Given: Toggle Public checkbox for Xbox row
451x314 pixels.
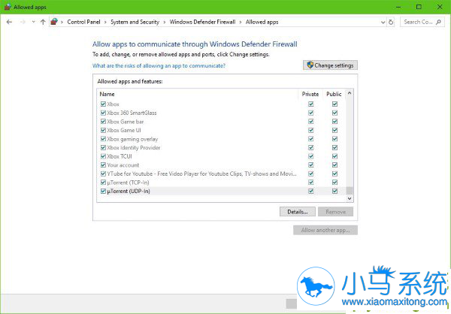Looking at the screenshot, I should 334,104.
